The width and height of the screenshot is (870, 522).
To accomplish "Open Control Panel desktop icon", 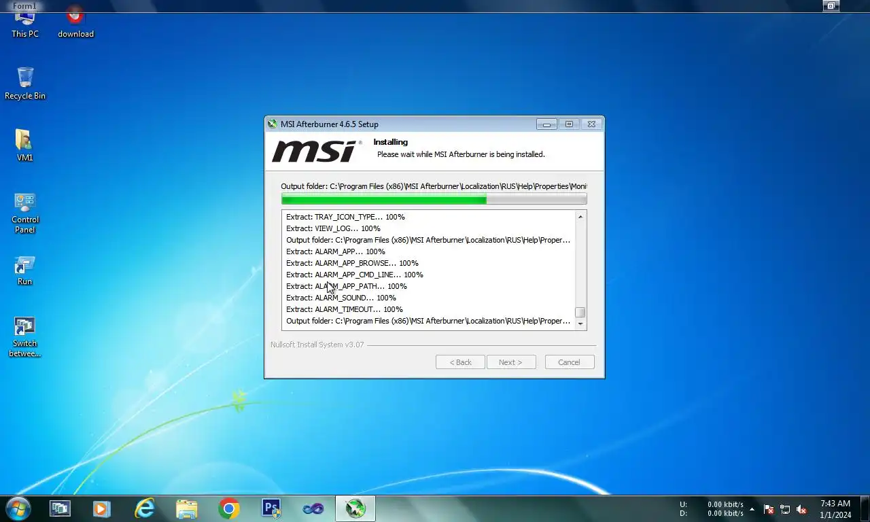I will tap(25, 213).
